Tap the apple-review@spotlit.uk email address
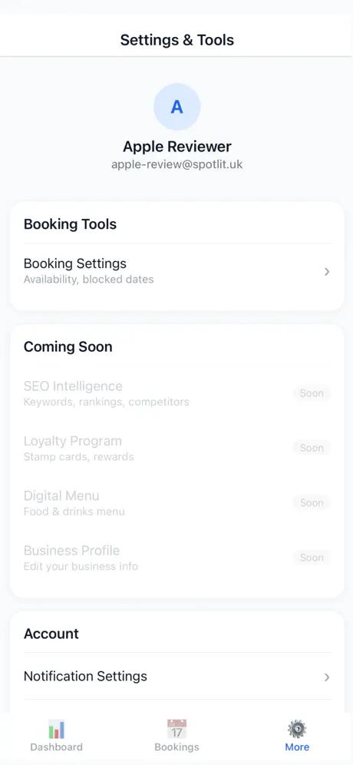 click(177, 164)
